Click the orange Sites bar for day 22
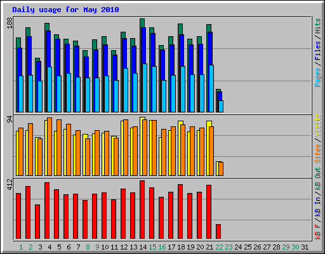 point(221,169)
